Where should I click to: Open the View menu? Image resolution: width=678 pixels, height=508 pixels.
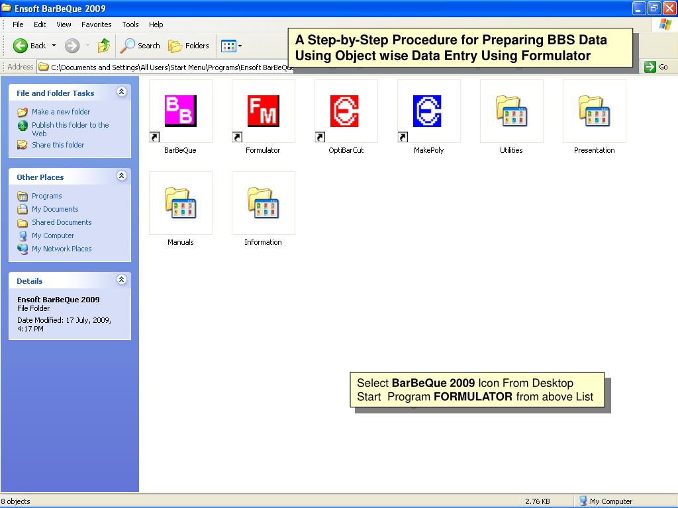tap(64, 24)
